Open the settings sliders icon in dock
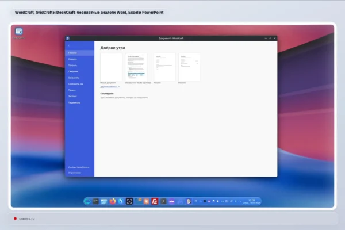 95,201
